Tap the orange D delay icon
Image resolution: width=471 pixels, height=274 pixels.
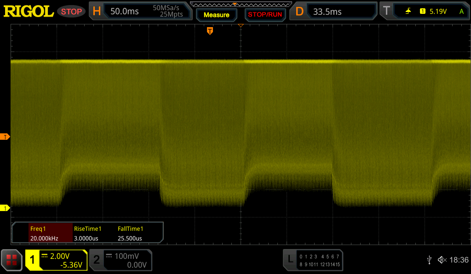tap(299, 11)
